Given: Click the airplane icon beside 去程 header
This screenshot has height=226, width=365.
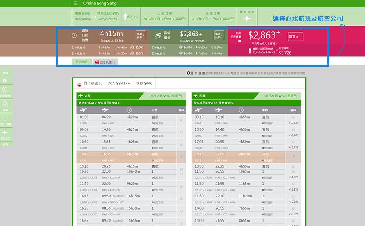Looking at the screenshot, I should (81, 96).
